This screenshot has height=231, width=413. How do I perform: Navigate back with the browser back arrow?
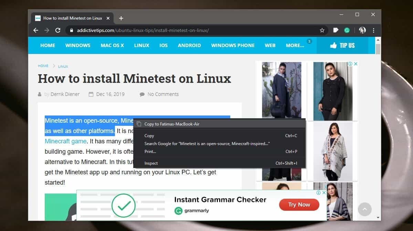[x=35, y=30]
